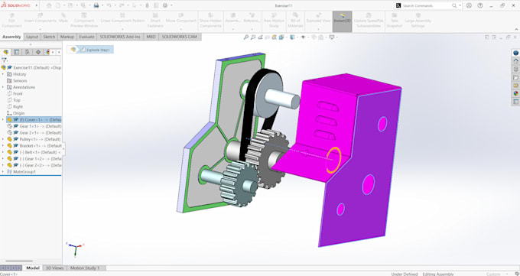Viewport: 520px width, 276px height.
Task: Click the Home icon in quick access toolbar
Action: (x=49, y=5)
